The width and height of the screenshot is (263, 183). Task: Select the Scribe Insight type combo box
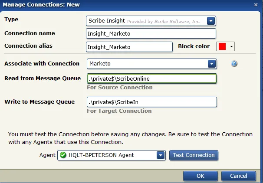[151, 21]
